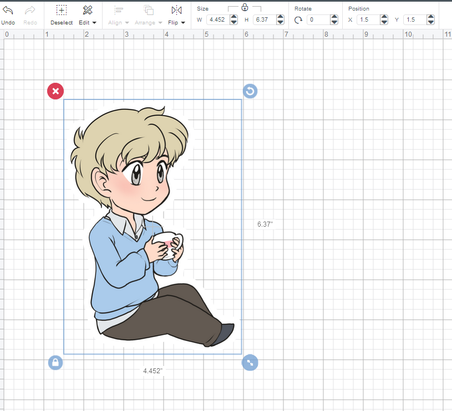Expand the Edit dropdown arrow
452x411 pixels.
[x=94, y=23]
